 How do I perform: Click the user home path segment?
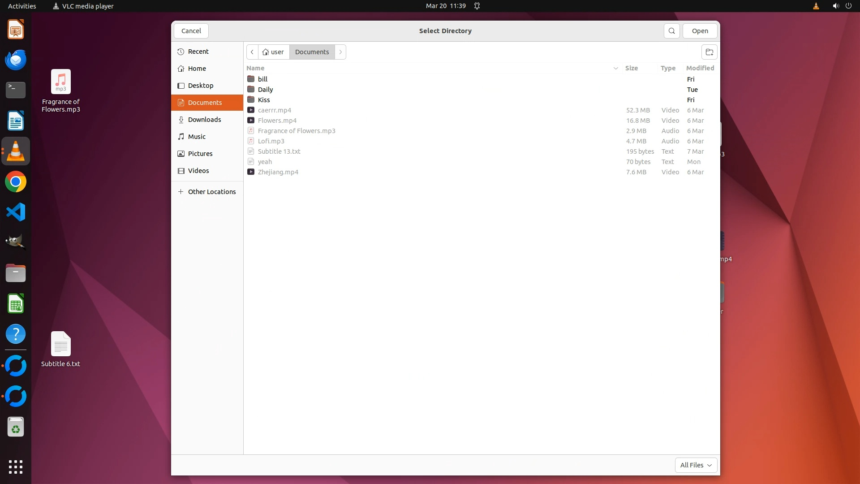click(x=273, y=52)
